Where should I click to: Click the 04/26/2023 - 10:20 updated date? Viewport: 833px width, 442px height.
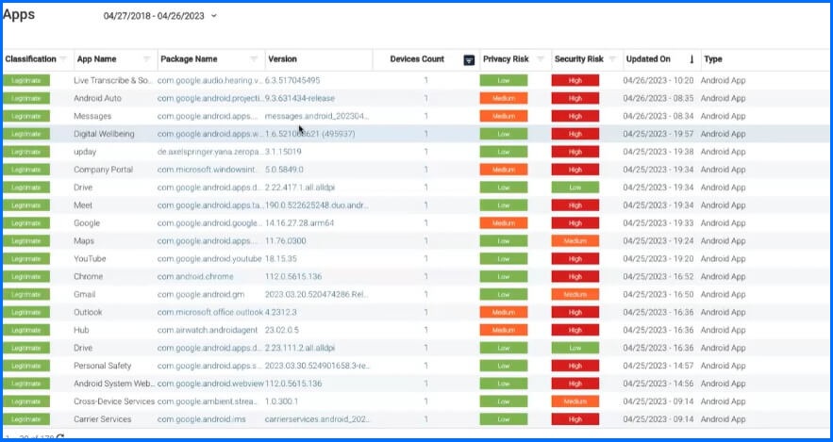[x=658, y=81]
